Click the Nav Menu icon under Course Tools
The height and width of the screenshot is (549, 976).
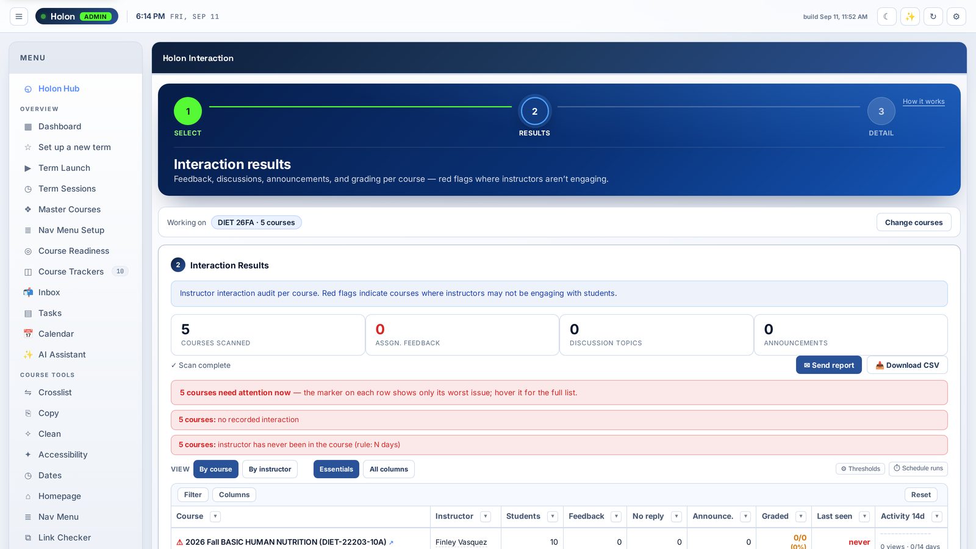click(28, 517)
